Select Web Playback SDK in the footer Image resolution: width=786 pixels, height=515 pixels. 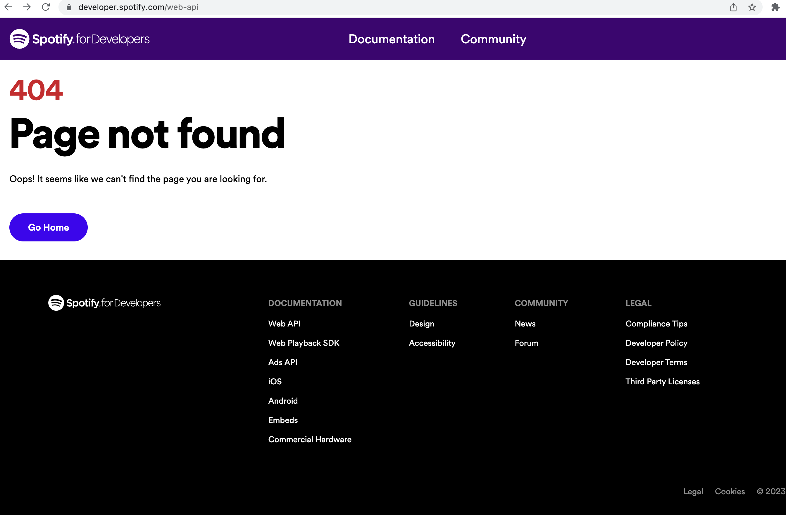(x=304, y=343)
